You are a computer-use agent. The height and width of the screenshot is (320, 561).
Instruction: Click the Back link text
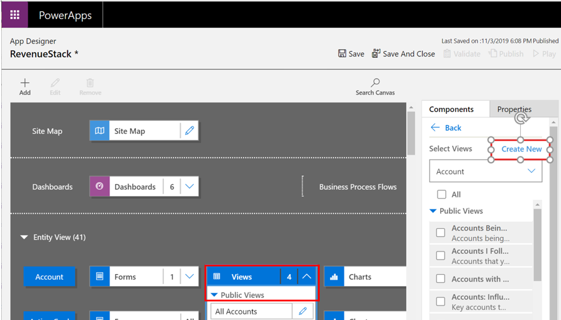453,128
